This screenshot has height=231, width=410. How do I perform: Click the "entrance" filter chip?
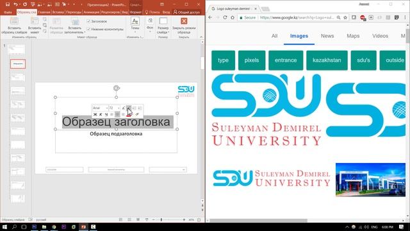286,60
